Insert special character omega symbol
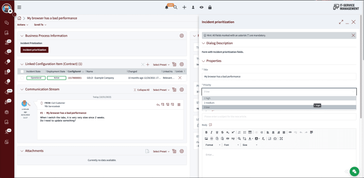The height and width of the screenshot is (178, 364). [275, 139]
